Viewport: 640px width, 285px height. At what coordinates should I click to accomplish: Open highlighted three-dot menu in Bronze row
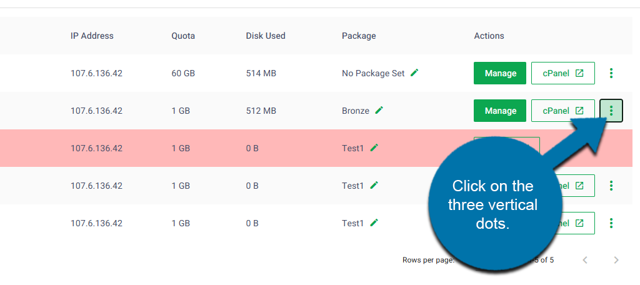(611, 110)
